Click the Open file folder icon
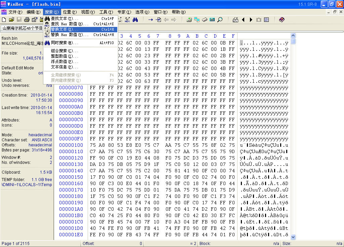The width and height of the screenshot is (344, 247). coord(11,20)
